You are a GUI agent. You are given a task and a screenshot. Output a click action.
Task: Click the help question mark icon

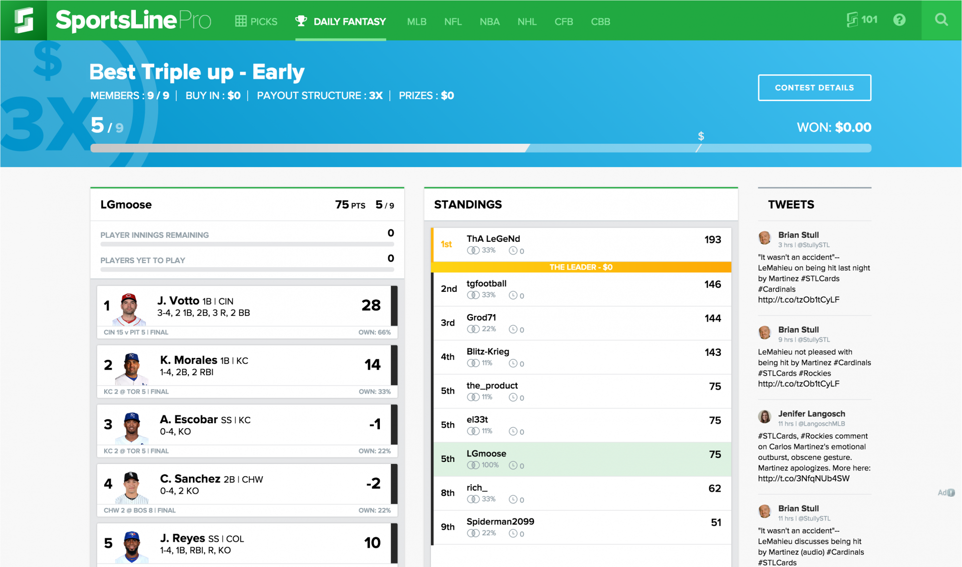[x=899, y=20]
